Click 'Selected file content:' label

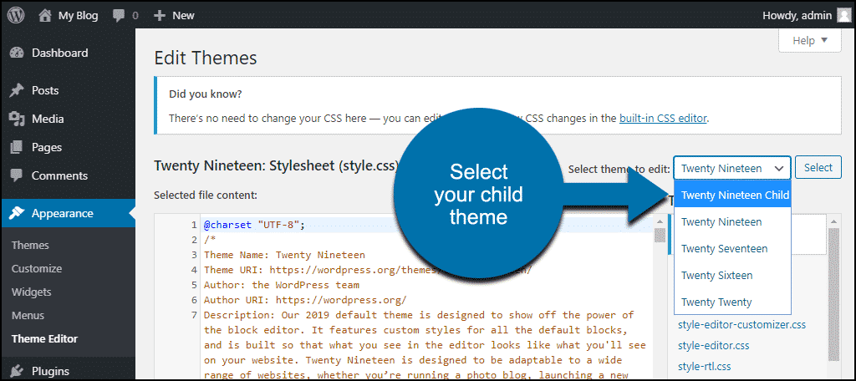[x=206, y=195]
